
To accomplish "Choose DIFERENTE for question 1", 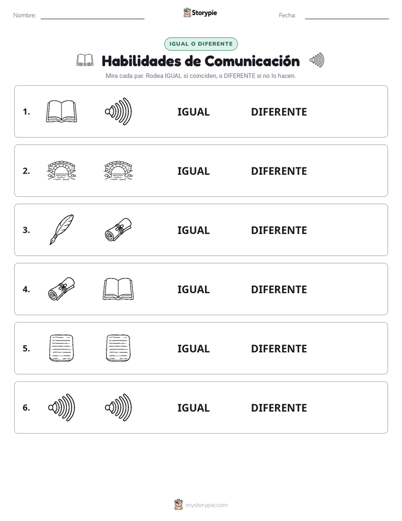I will (x=279, y=112).
